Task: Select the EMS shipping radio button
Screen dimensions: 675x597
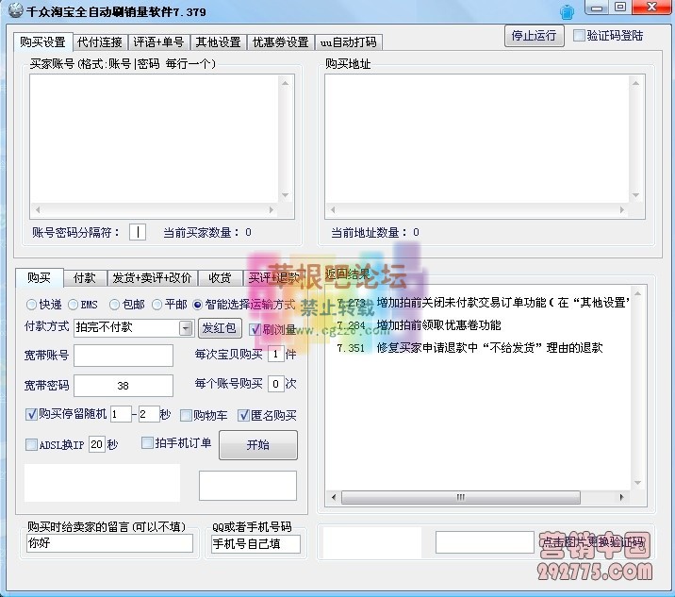Action: click(x=74, y=305)
